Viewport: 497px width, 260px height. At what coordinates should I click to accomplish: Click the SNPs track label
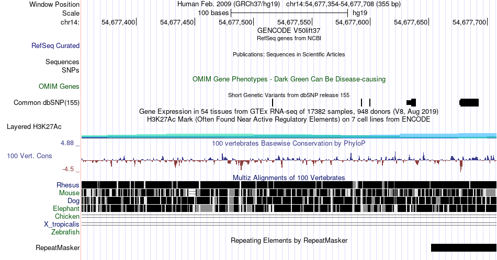[x=71, y=70]
